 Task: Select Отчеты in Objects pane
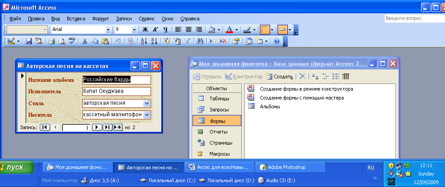pos(217,132)
